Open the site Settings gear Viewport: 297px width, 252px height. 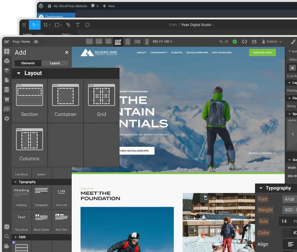coord(7,119)
